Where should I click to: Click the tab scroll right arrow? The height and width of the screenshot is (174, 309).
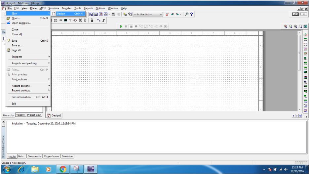coord(297,116)
